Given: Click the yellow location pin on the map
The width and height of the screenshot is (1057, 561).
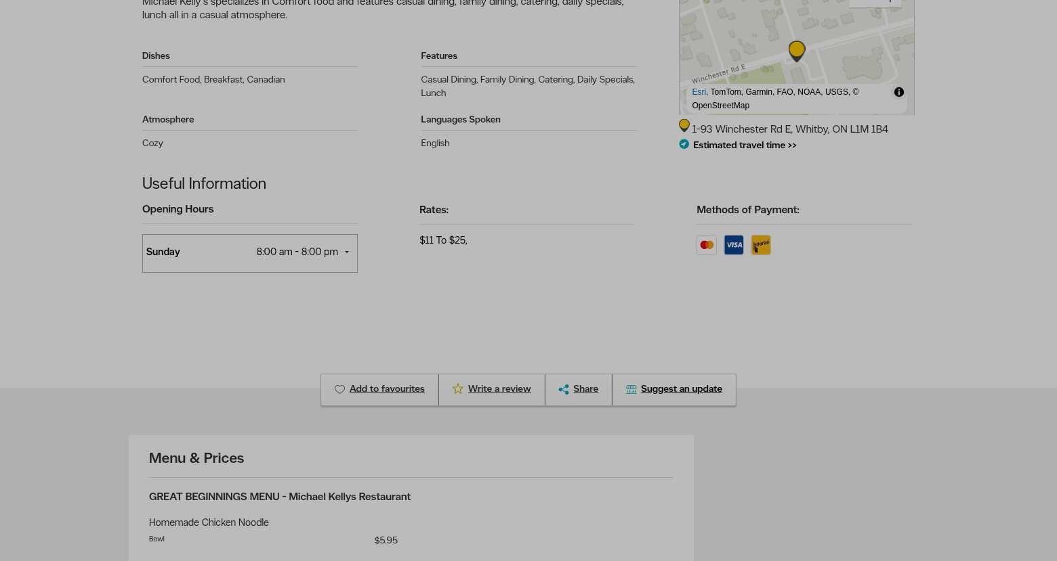Looking at the screenshot, I should pyautogui.click(x=796, y=50).
